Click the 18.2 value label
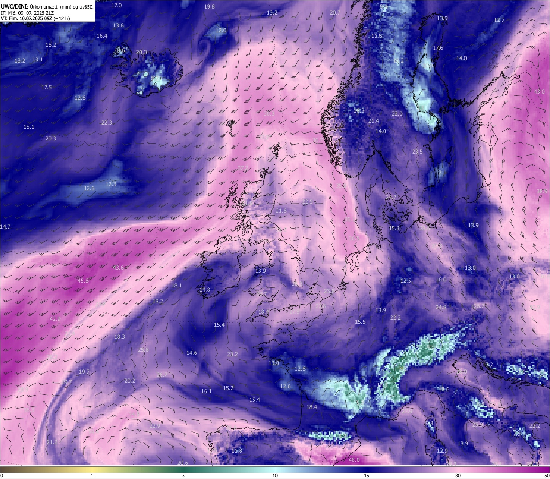The width and height of the screenshot is (550, 479). (158, 302)
